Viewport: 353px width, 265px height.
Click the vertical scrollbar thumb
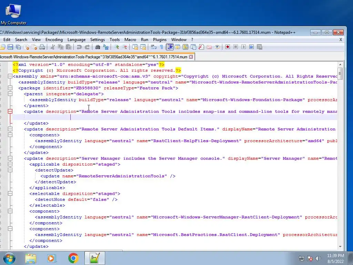click(340, 73)
